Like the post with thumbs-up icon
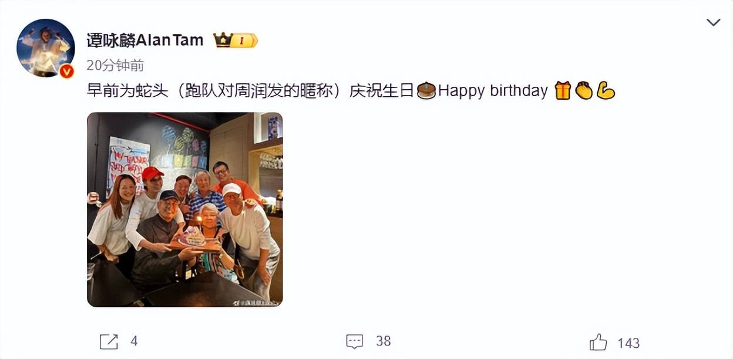The width and height of the screenshot is (733, 359). pyautogui.click(x=598, y=341)
